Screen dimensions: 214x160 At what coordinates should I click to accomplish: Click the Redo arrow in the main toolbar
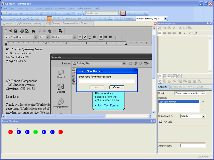[53, 13]
